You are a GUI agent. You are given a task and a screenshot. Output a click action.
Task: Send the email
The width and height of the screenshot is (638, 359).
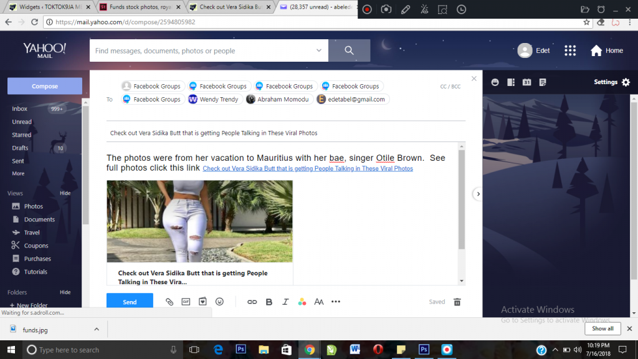[x=130, y=302]
